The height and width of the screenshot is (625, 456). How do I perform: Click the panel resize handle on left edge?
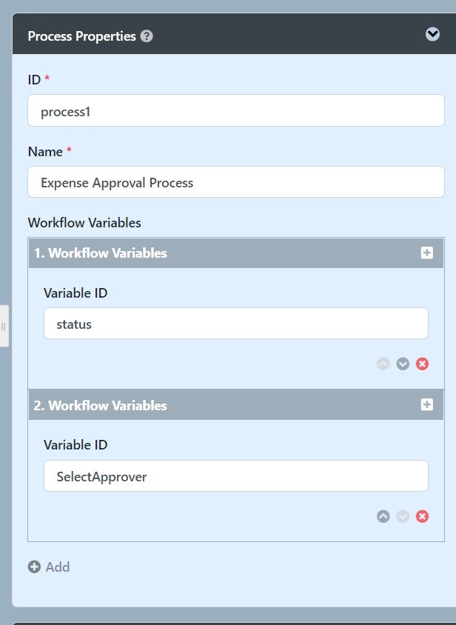pos(4,327)
